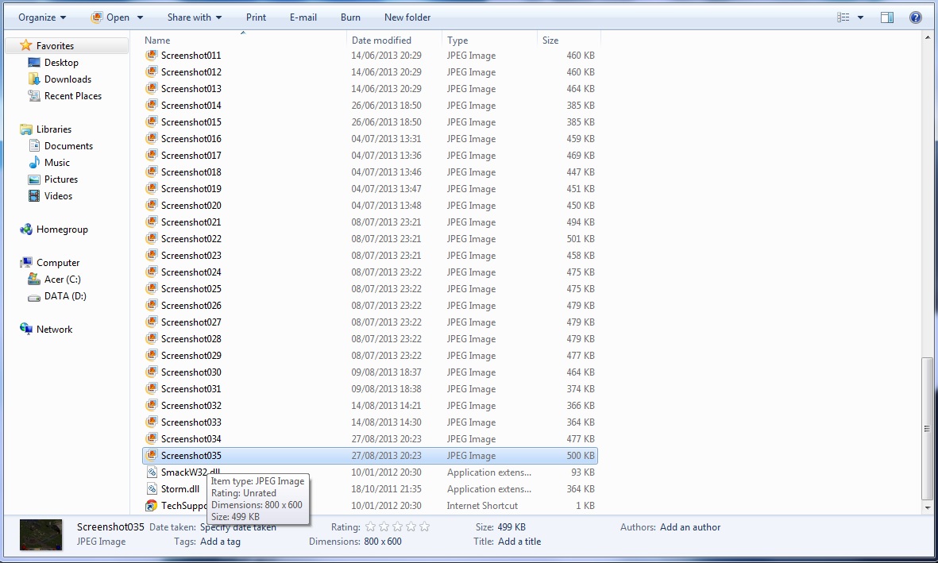
Task: Click Burn in the toolbar
Action: 350,17
